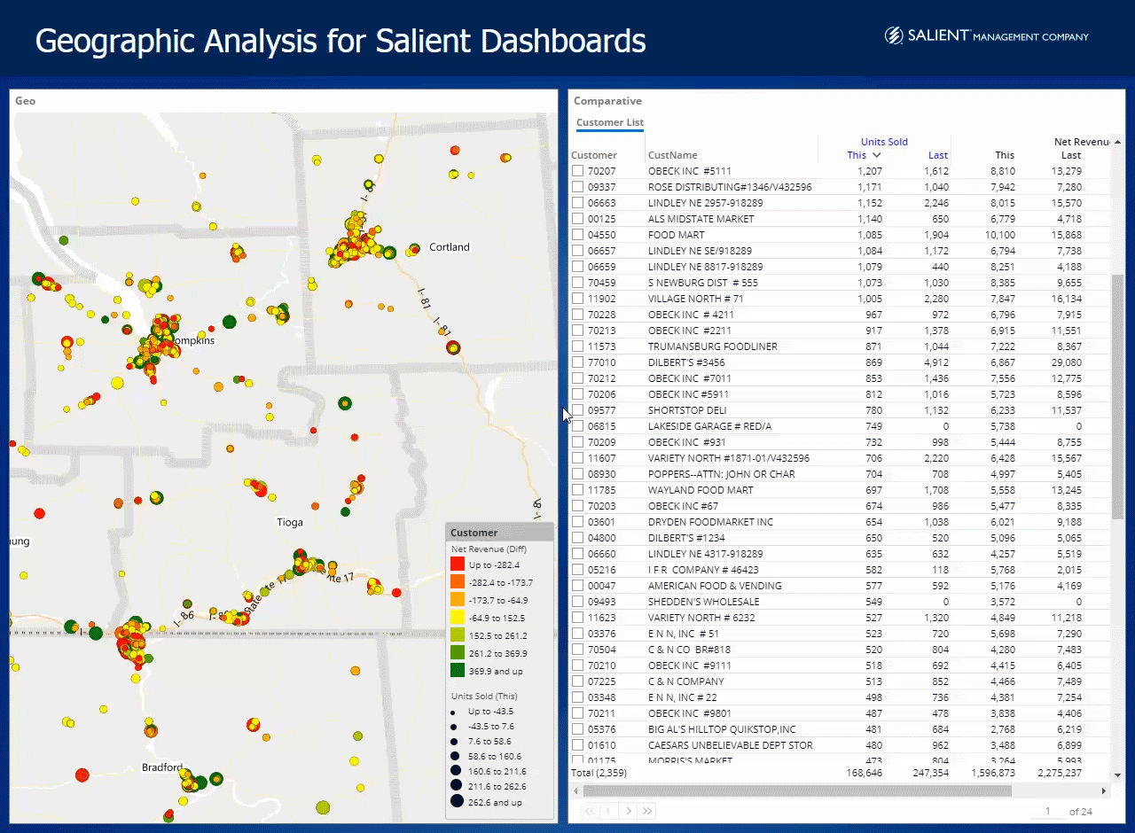The width and height of the screenshot is (1135, 833).
Task: Click the table's vertical scrollbar thumb
Action: click(1116, 395)
